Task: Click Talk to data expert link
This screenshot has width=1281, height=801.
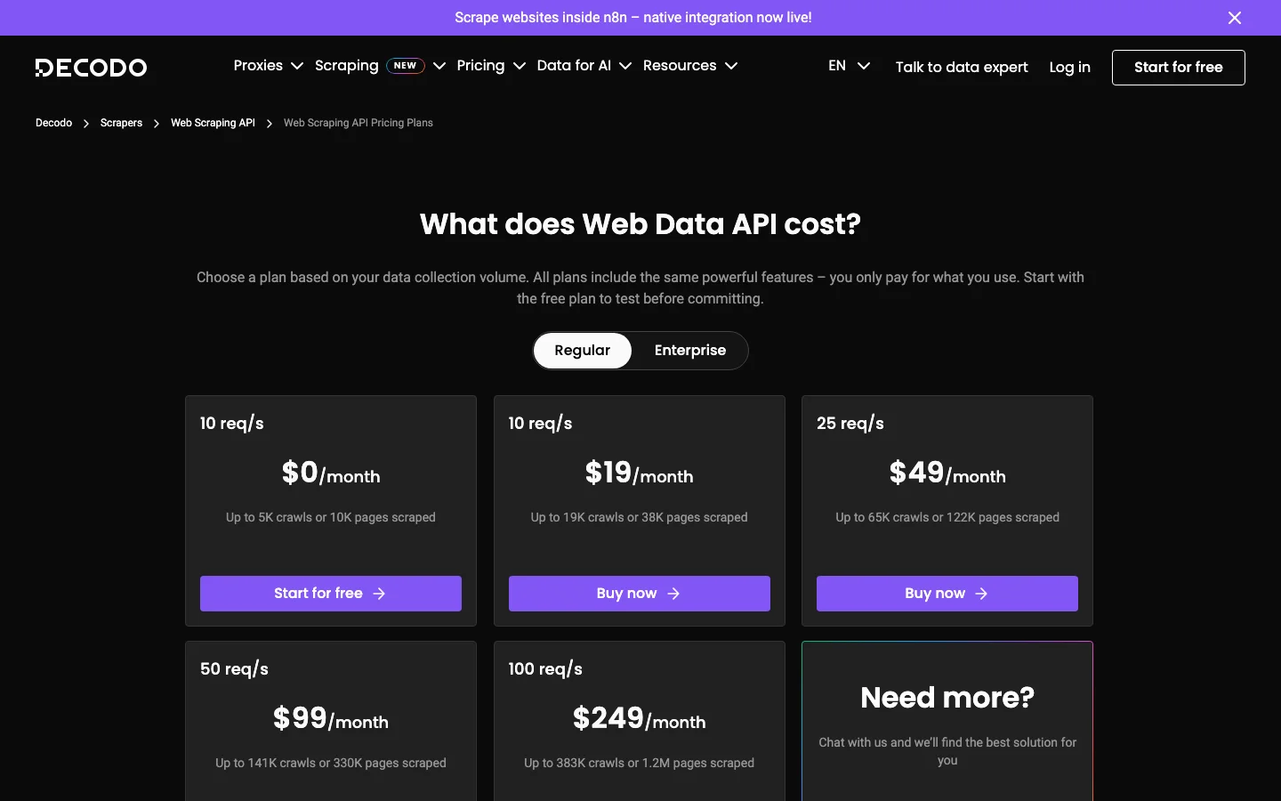Action: coord(962,68)
